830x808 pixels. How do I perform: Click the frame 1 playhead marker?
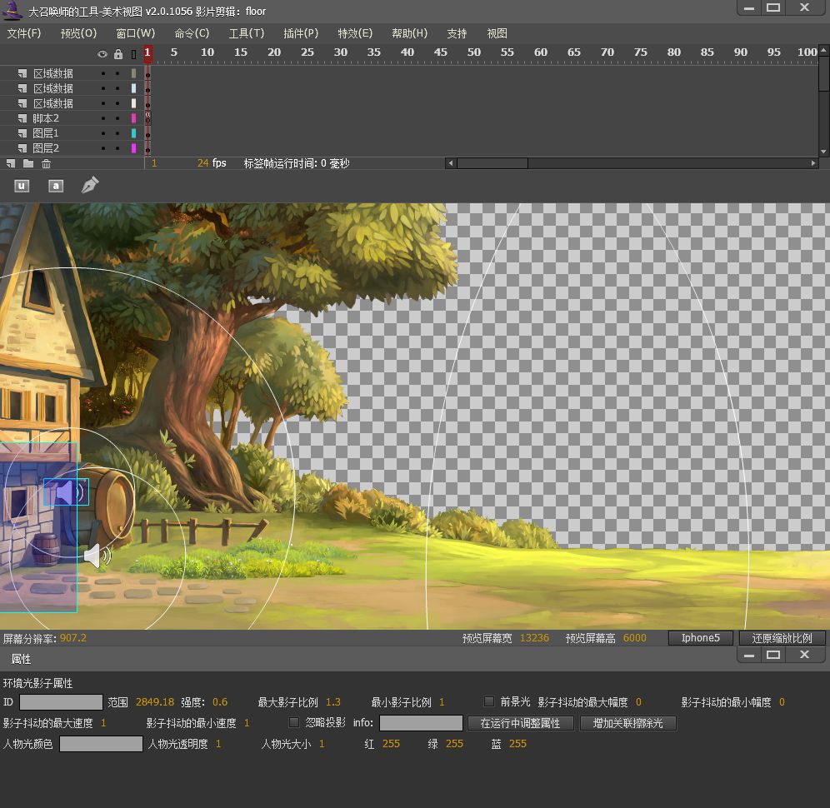coord(147,52)
